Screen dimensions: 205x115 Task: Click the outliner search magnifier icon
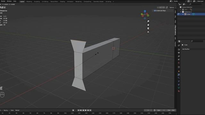[190, 4]
